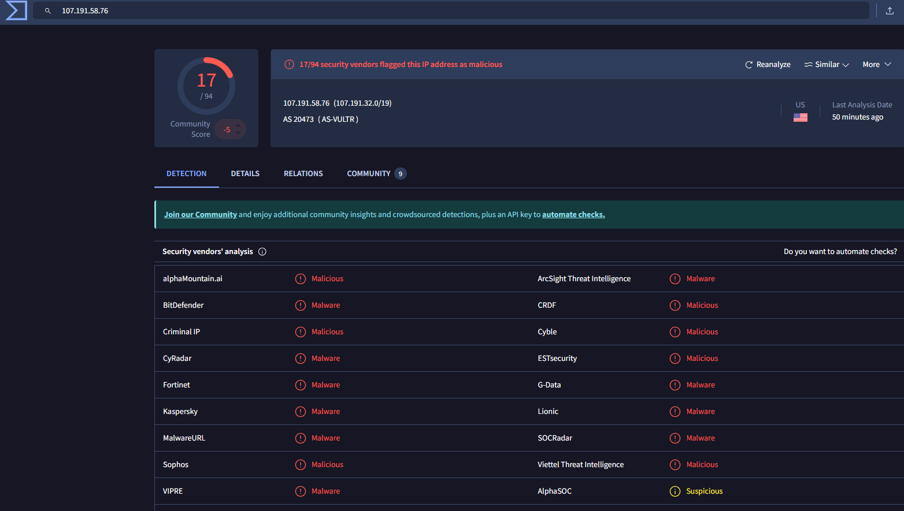Image resolution: width=904 pixels, height=511 pixels.
Task: Click the search field containing 107.191.58.76
Action: 451,10
